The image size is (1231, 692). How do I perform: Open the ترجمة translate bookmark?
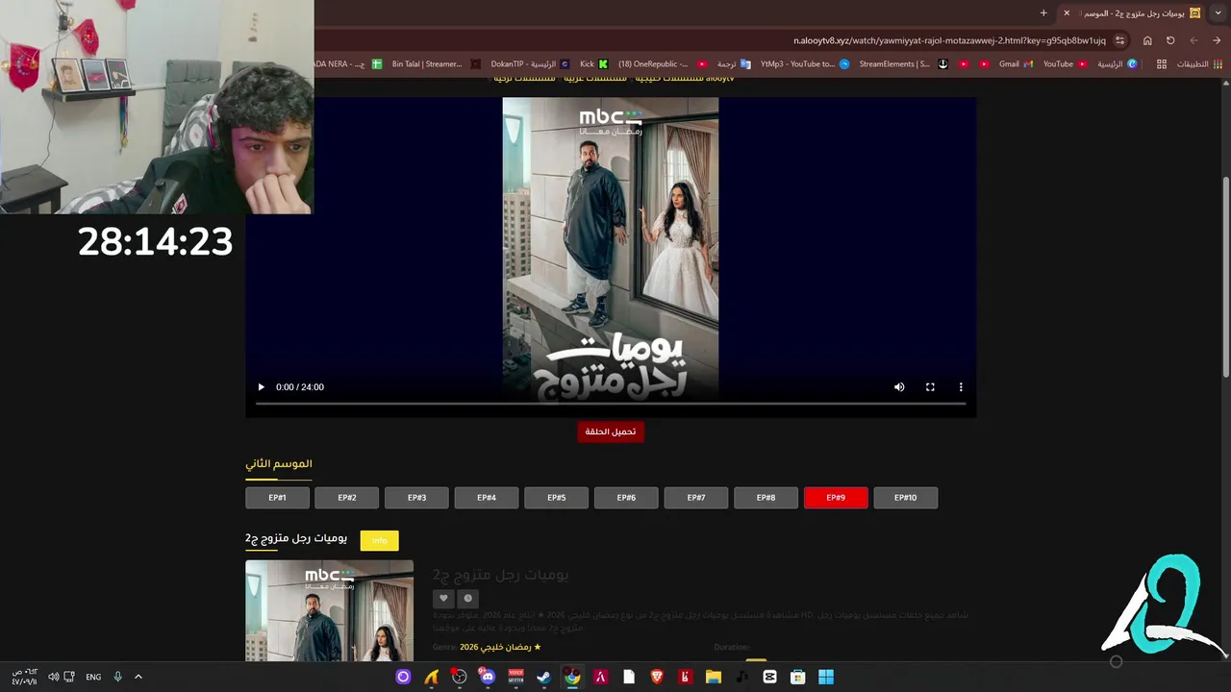734,64
